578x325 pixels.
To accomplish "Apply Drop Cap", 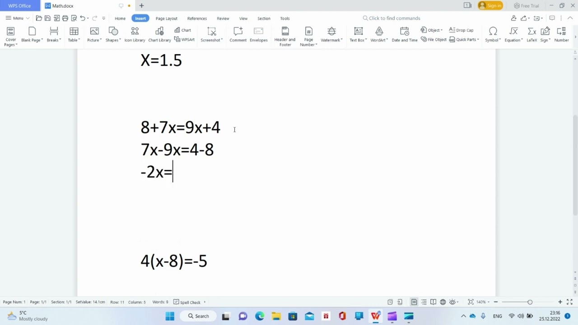I will click(x=461, y=30).
